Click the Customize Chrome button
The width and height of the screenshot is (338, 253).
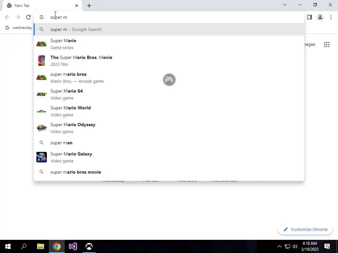[305, 229]
